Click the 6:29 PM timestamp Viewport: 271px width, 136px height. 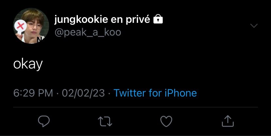click(33, 93)
